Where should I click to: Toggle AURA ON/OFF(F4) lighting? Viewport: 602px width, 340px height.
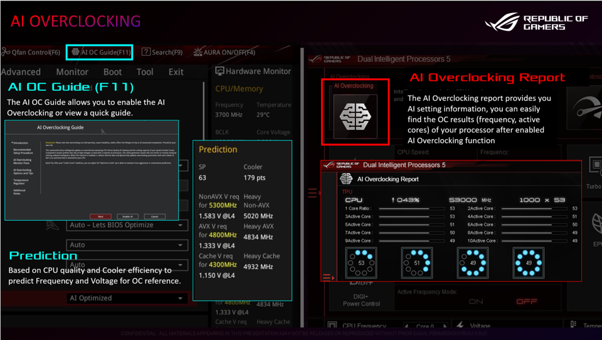[x=224, y=52]
